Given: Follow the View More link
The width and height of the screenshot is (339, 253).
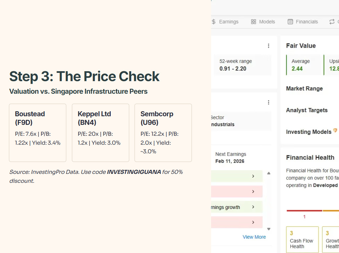Looking at the screenshot, I should [254, 237].
